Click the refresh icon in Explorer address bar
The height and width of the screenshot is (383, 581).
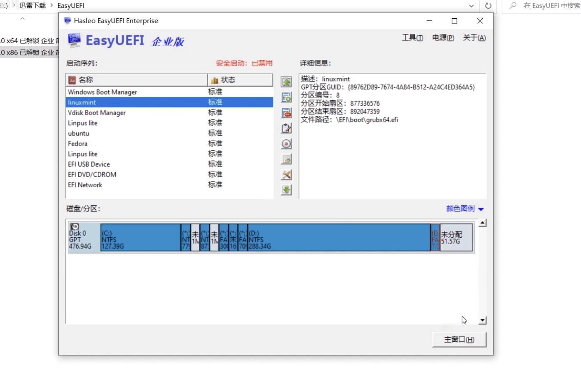tap(488, 6)
